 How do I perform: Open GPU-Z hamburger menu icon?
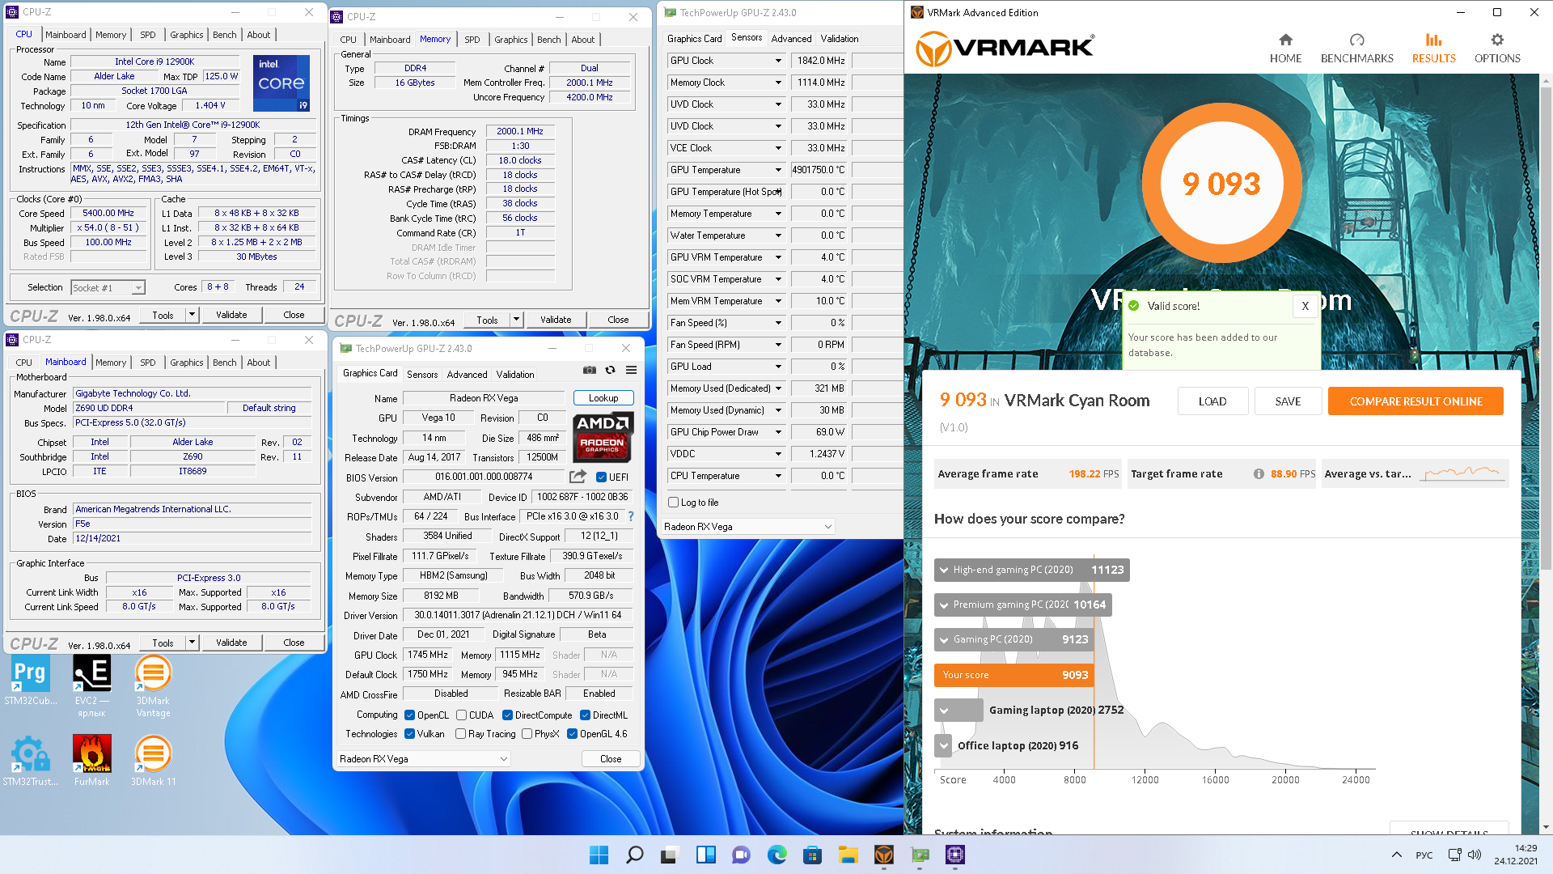coord(631,370)
